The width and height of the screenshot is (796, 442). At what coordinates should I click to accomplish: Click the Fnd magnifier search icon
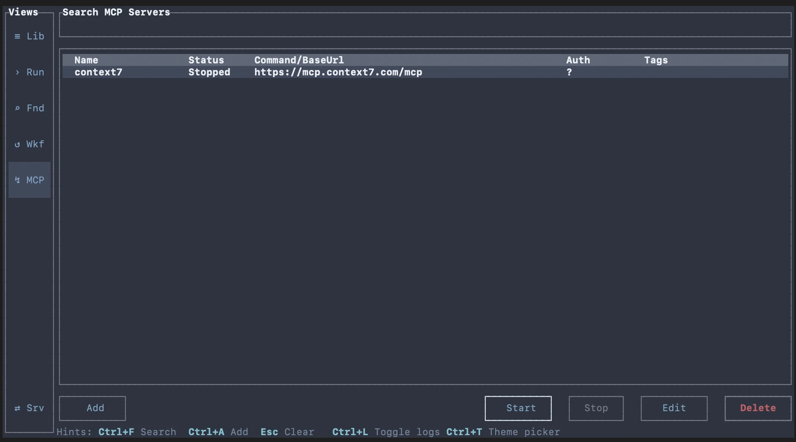click(x=18, y=108)
